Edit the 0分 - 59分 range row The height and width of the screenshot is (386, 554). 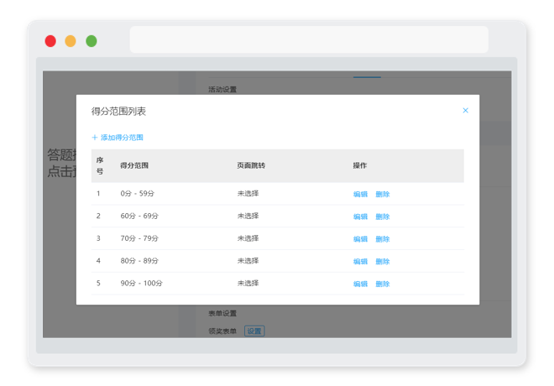coord(360,194)
